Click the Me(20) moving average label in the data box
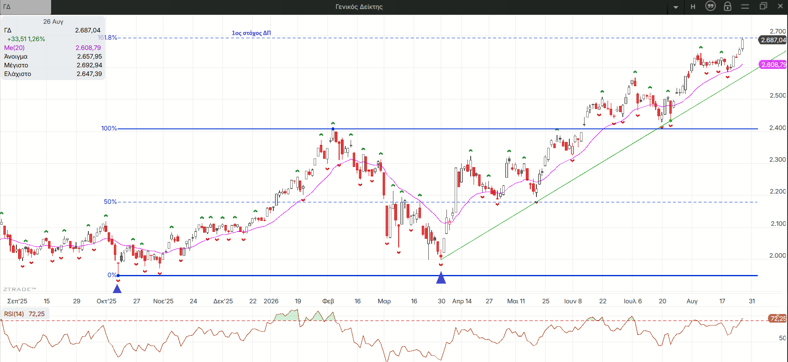This screenshot has width=788, height=362. (14, 48)
